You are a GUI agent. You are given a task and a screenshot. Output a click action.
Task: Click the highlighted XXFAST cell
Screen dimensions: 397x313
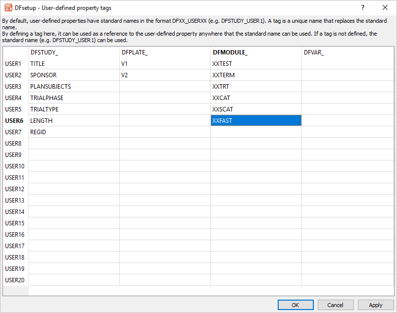pyautogui.click(x=256, y=121)
